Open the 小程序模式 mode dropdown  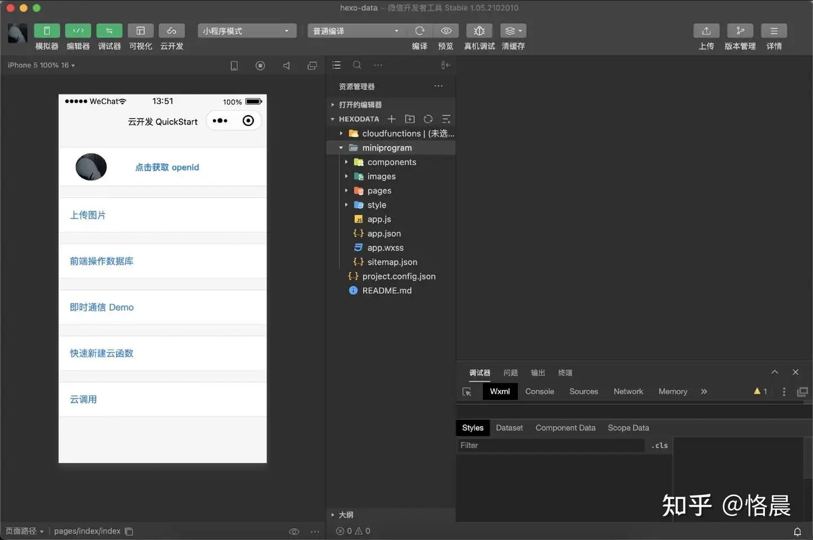click(x=247, y=30)
